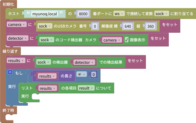Open the sock variable dropdown in host block
The width and height of the screenshot is (196, 123).
pos(162,13)
